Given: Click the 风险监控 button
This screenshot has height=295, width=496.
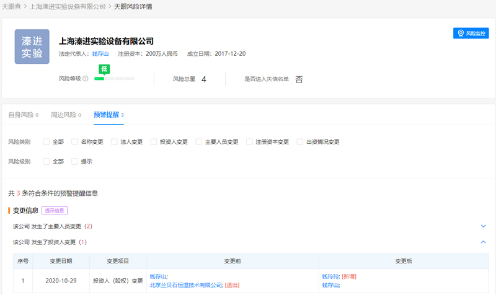Looking at the screenshot, I should point(471,33).
